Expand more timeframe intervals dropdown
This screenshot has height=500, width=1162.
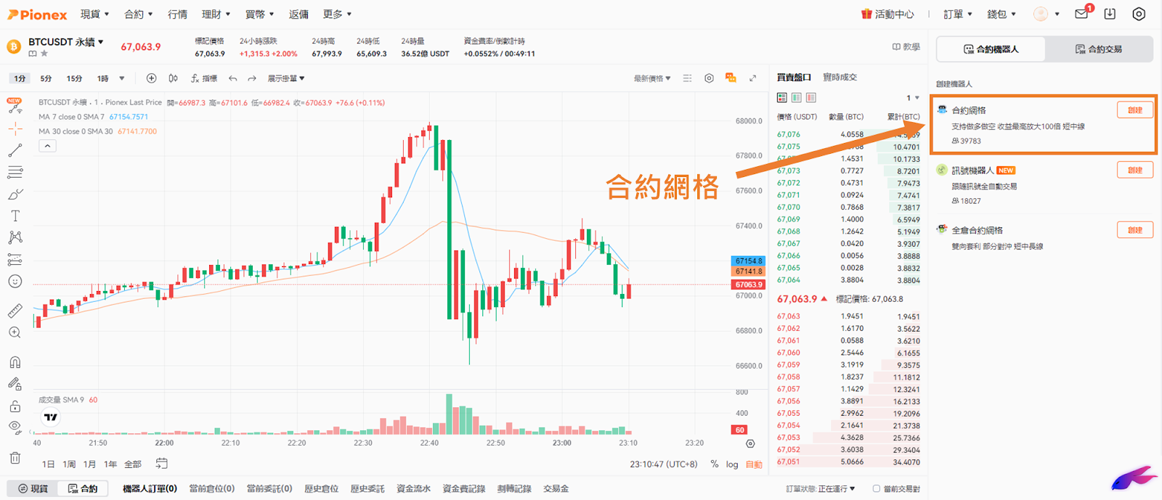(122, 78)
